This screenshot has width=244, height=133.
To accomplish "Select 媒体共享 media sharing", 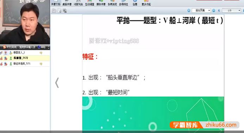I will point(101,3).
